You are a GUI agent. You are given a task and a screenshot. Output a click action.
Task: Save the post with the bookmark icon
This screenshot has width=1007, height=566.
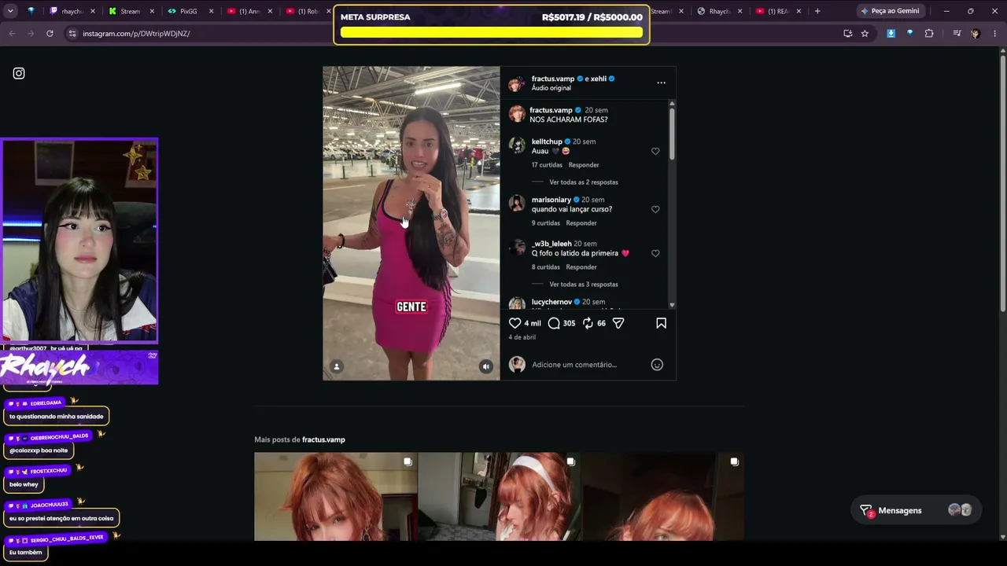click(661, 323)
